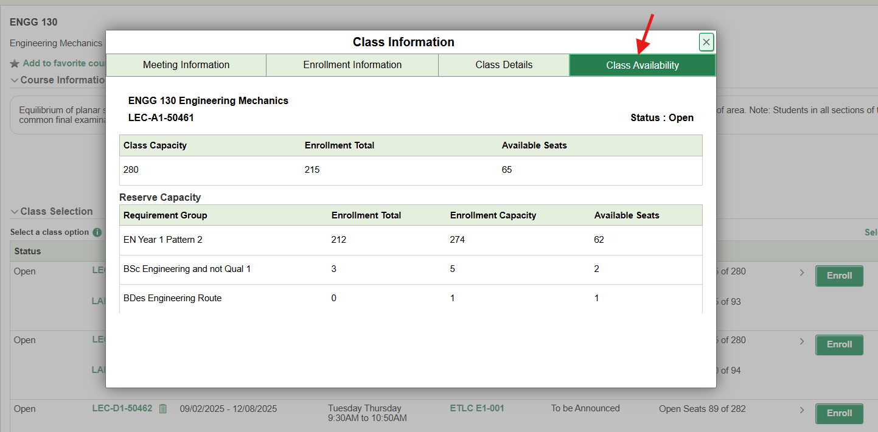Viewport: 878px width, 432px height.
Task: Switch to the Meeting Information tab
Action: [x=186, y=65]
